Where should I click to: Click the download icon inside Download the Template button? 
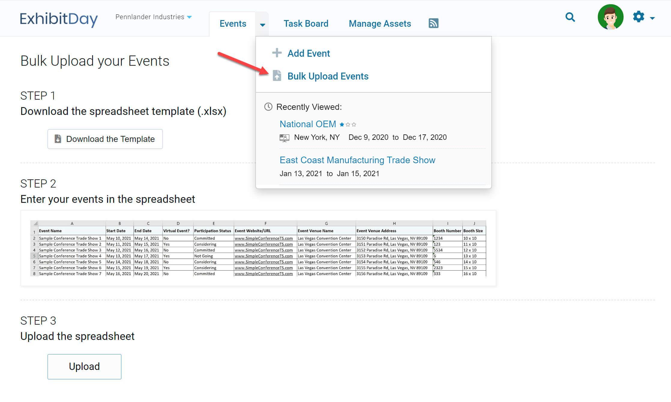tap(58, 139)
